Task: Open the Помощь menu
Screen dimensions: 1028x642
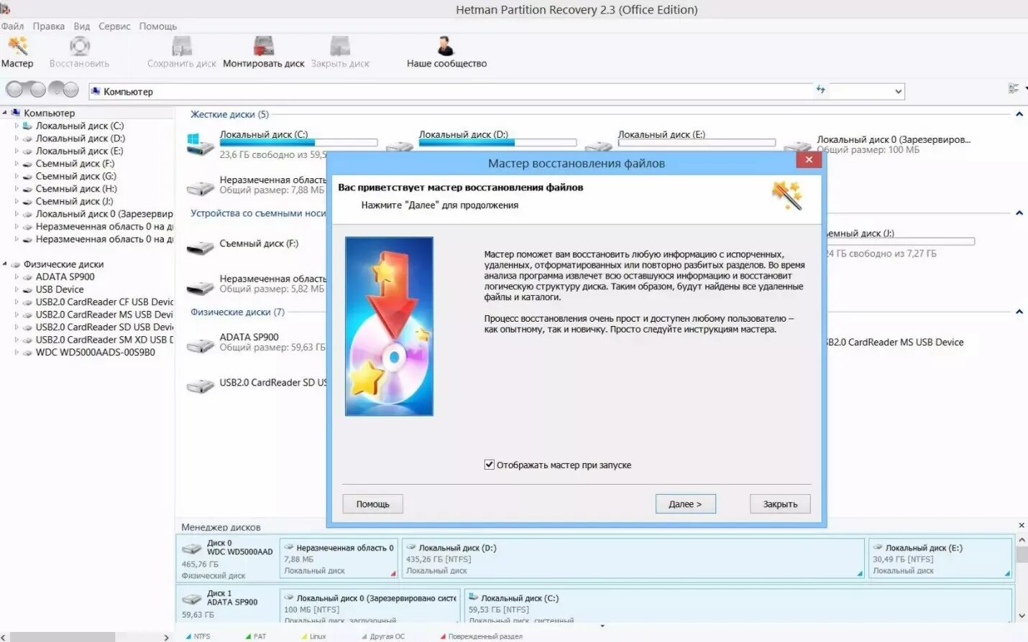Action: 158,26
